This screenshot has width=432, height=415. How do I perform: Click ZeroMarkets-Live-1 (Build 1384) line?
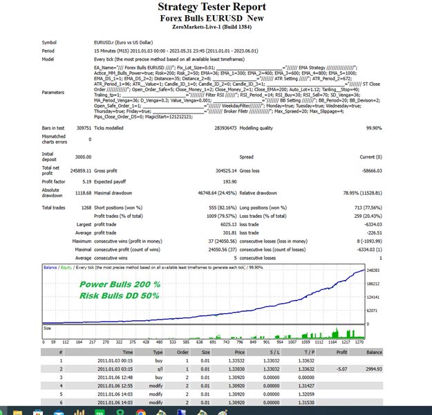pyautogui.click(x=212, y=27)
